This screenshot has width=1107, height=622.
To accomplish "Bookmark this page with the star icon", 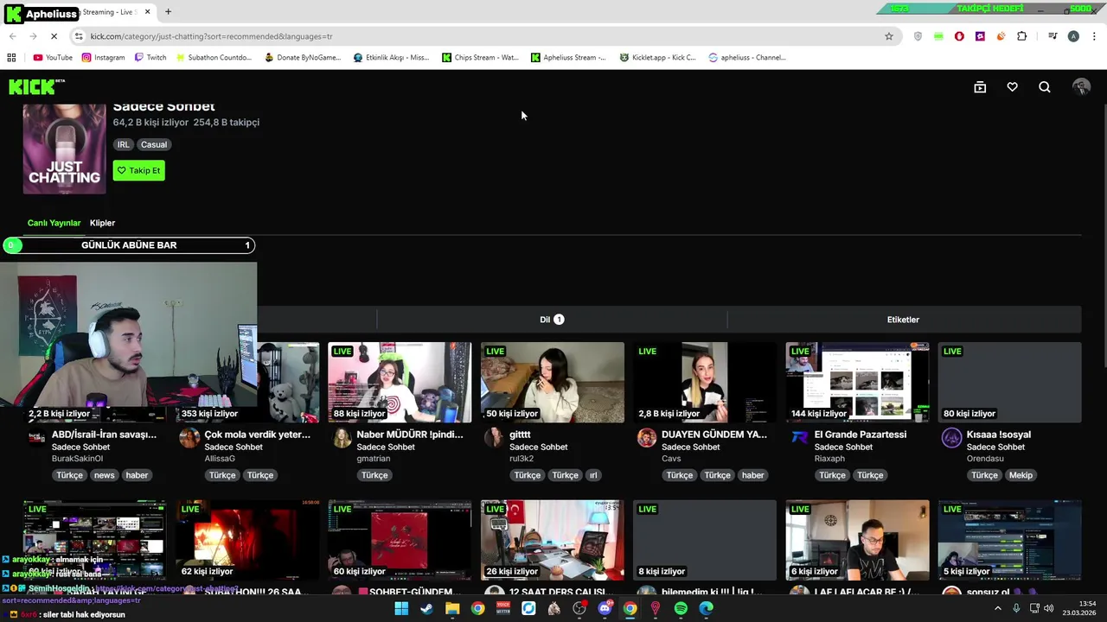I will 888,36.
